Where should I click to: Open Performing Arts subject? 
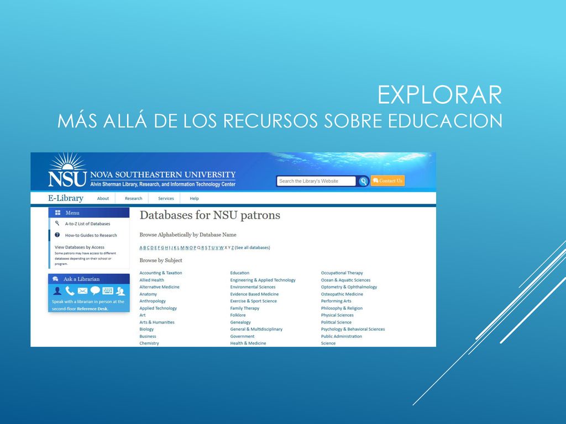(x=336, y=301)
